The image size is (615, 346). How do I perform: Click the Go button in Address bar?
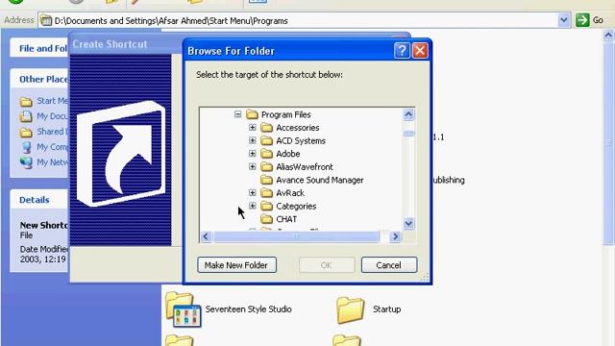coord(590,20)
